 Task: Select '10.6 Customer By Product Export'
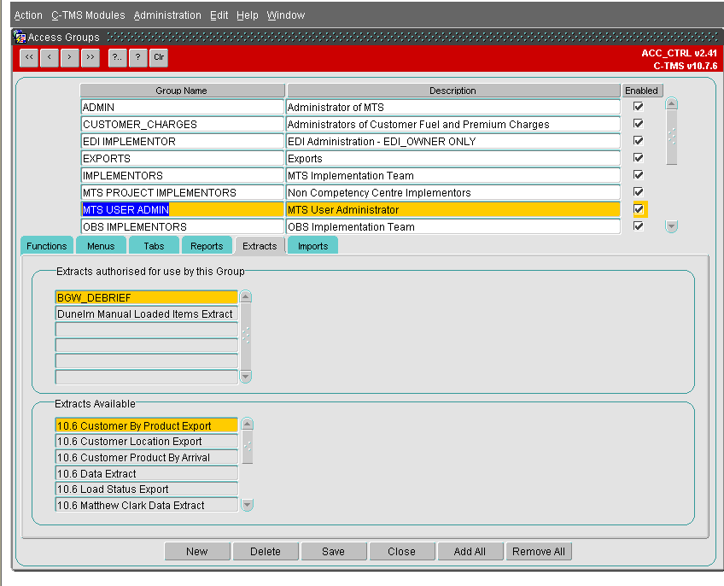tap(146, 425)
